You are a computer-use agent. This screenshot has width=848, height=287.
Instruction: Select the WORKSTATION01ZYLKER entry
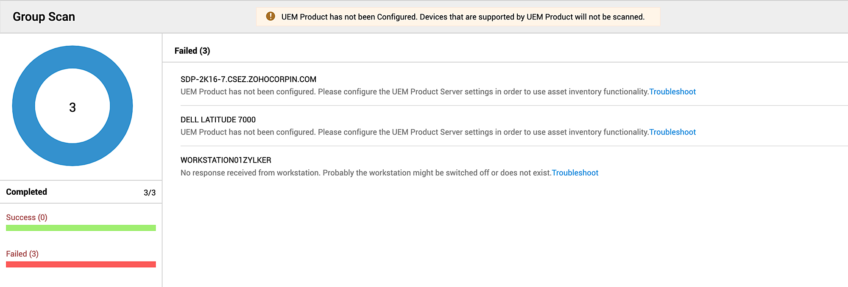click(226, 160)
